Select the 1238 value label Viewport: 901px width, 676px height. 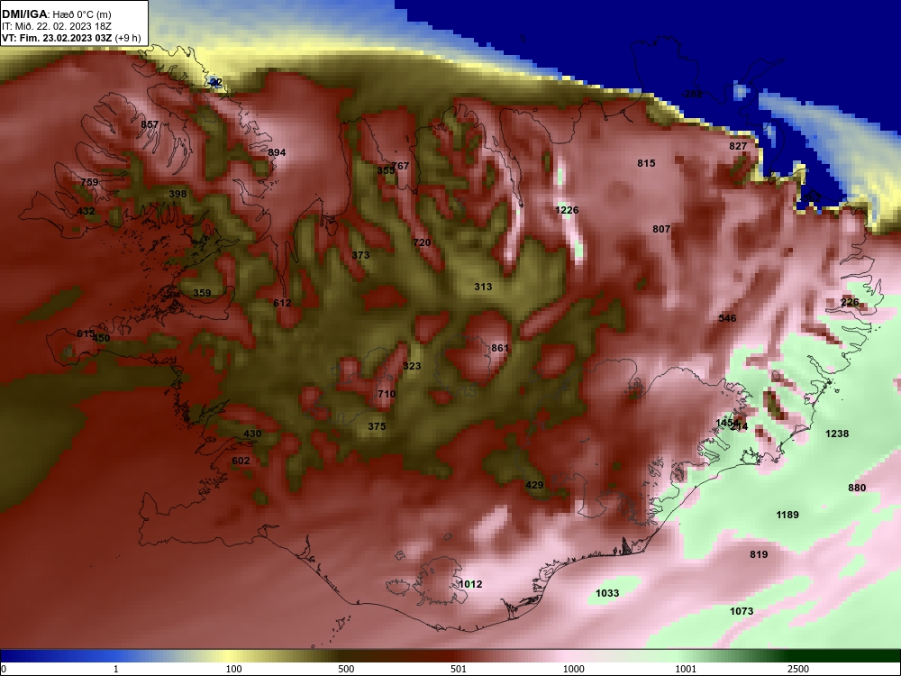[x=837, y=434]
